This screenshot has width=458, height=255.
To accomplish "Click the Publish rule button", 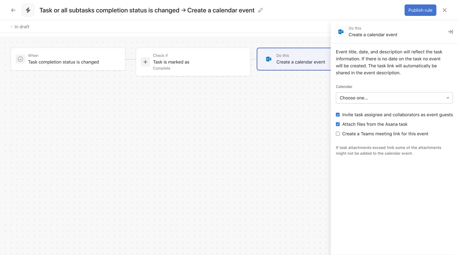I will tap(420, 10).
